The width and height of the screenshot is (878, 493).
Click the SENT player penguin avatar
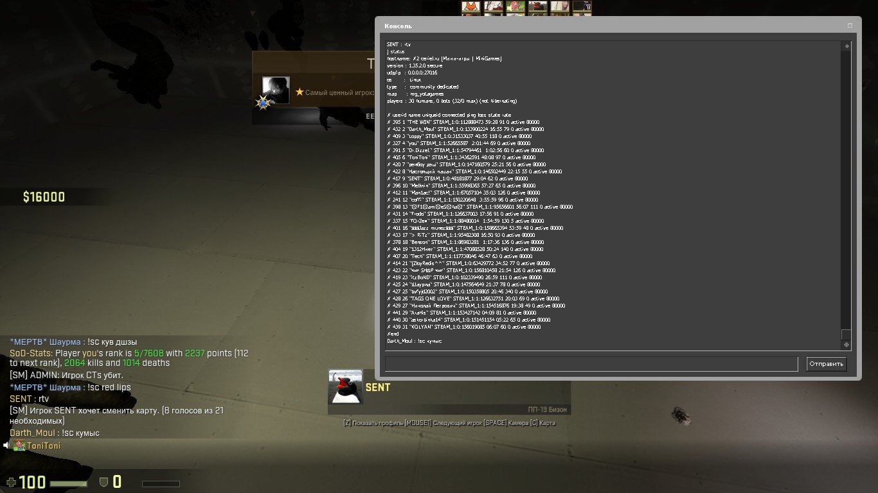[x=345, y=386]
